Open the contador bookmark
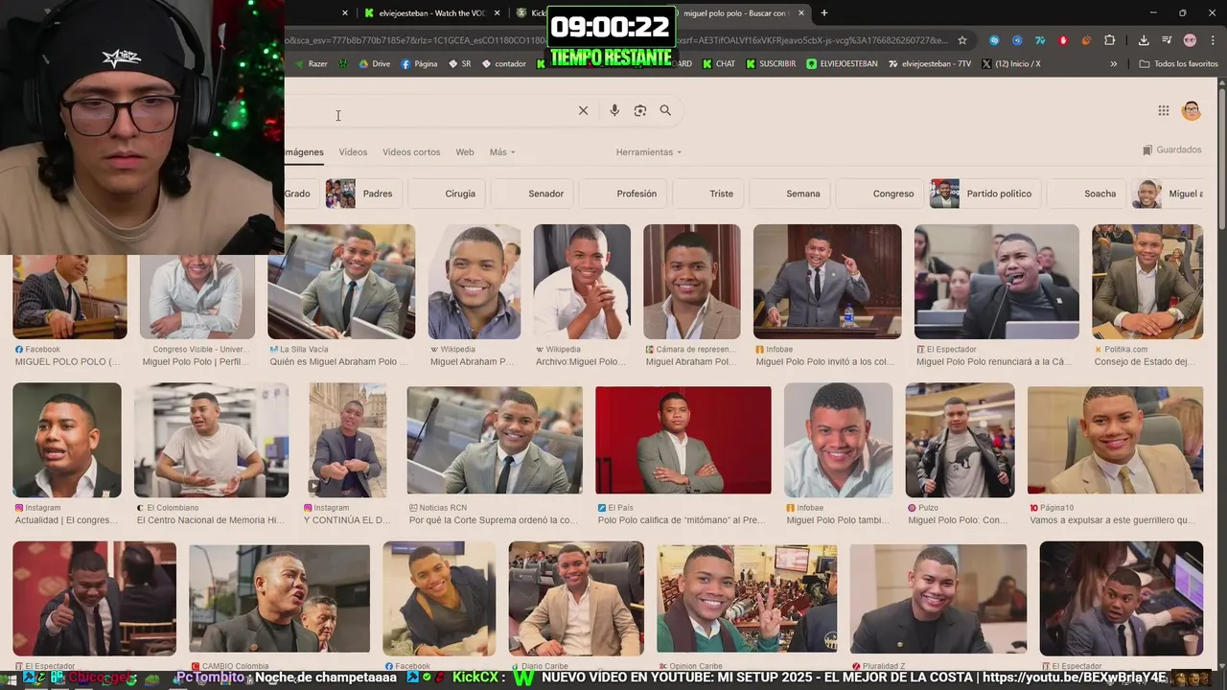 [503, 64]
